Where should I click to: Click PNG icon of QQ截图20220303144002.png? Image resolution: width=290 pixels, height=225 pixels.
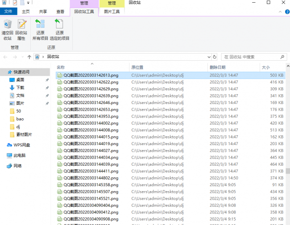tap(59, 123)
